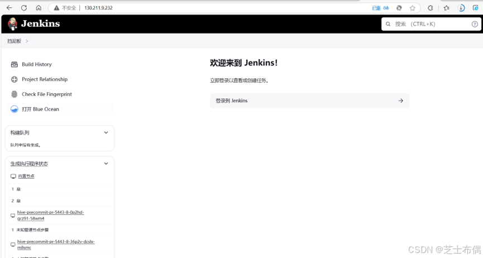This screenshot has width=483, height=258.
Task: Open the 内置节点 built-in node link
Action: pyautogui.click(x=26, y=176)
